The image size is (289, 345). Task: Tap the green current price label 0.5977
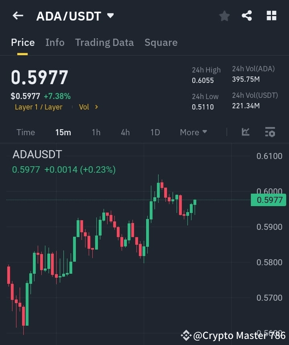268,200
